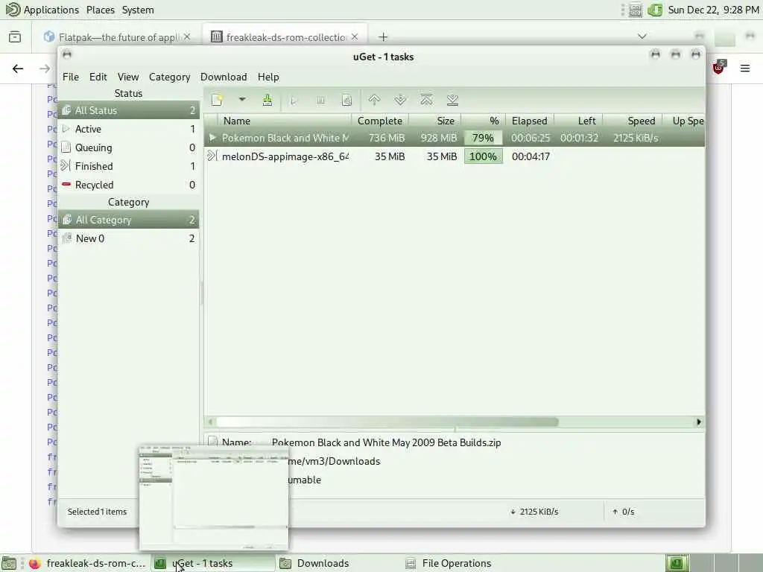Select the Recycled status row

coord(128,185)
